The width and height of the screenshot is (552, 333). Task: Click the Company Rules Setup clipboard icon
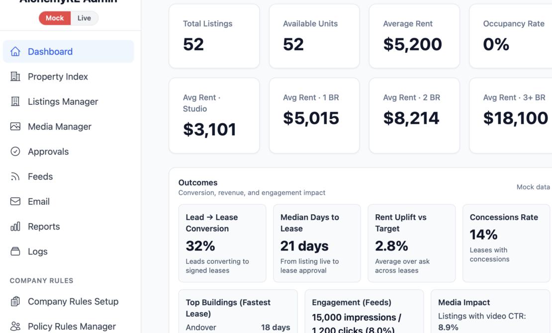[15, 302]
